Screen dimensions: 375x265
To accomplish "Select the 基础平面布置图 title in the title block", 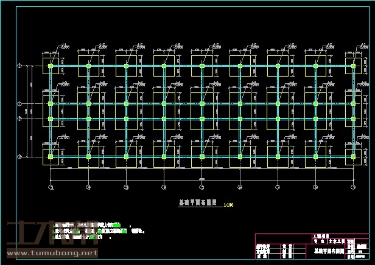I will point(329,250).
